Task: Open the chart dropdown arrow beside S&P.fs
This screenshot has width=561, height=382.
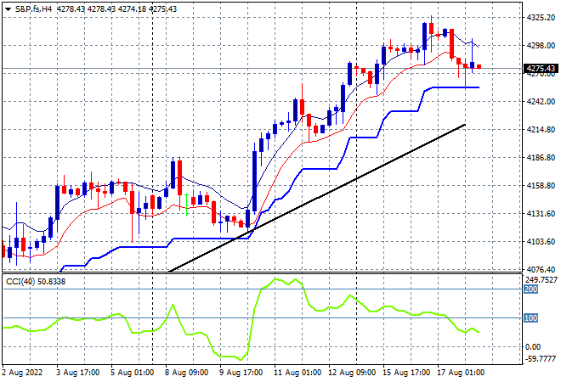Action: pyautogui.click(x=8, y=8)
